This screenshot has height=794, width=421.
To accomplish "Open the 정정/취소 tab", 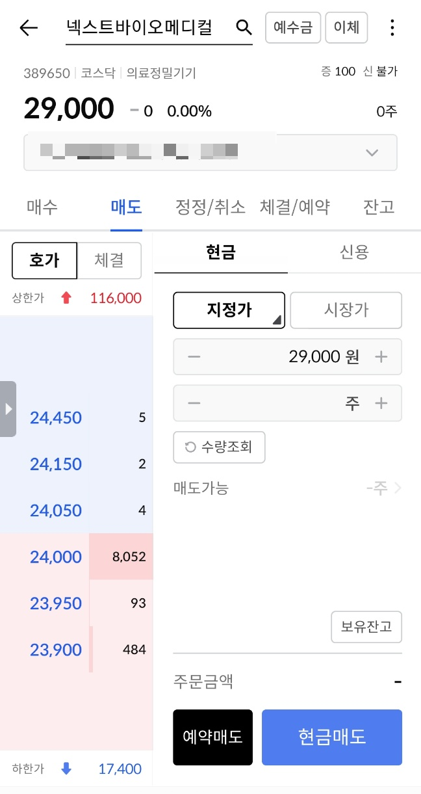I will tap(210, 207).
